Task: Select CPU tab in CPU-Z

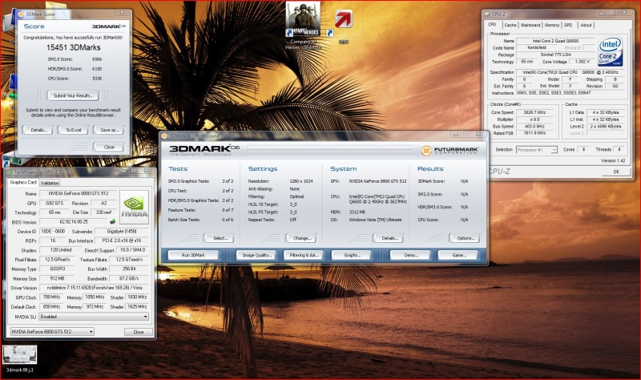Action: point(492,25)
